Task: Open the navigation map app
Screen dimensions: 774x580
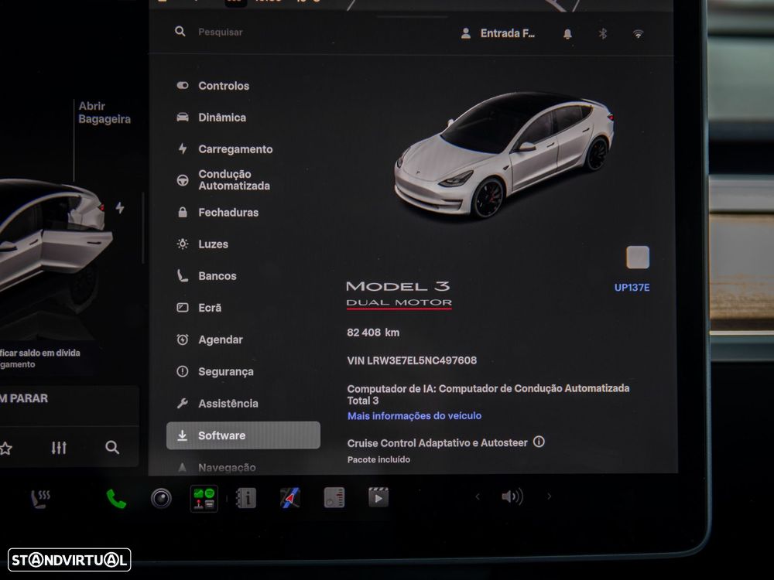Action: click(x=289, y=498)
